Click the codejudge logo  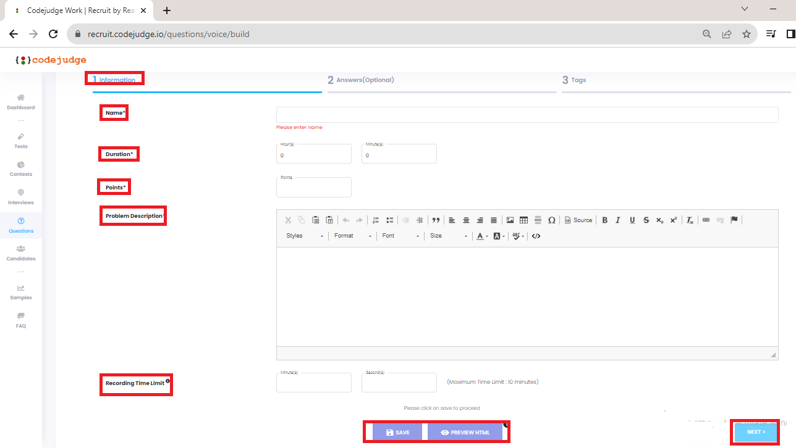pyautogui.click(x=51, y=60)
